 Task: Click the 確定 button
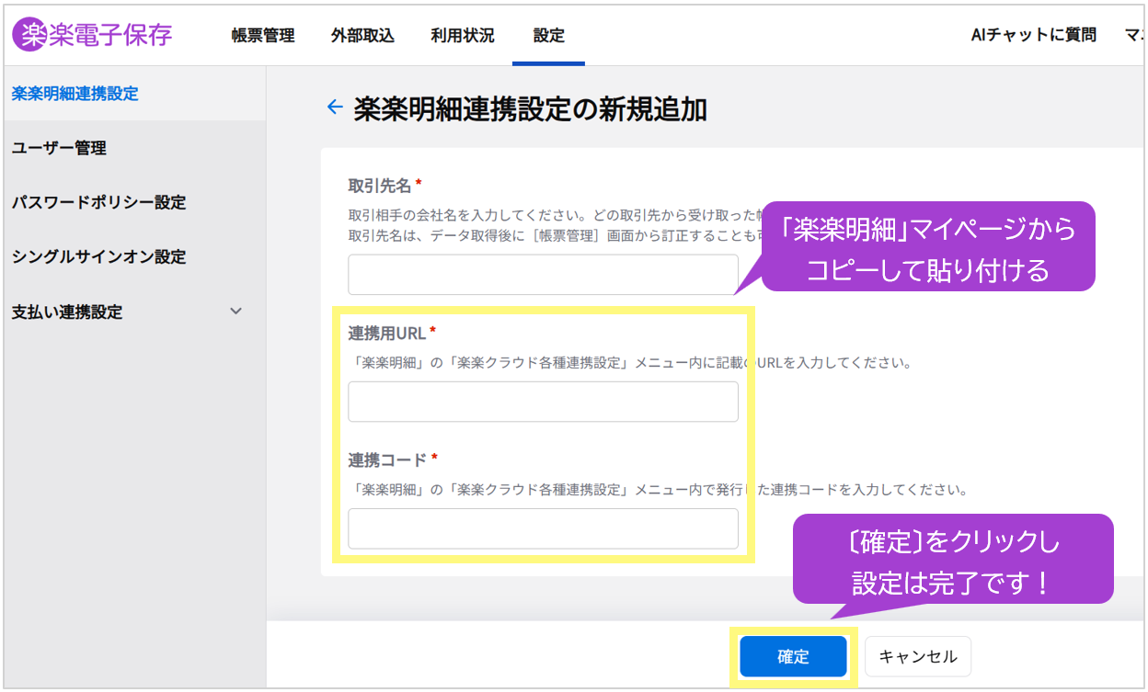793,656
